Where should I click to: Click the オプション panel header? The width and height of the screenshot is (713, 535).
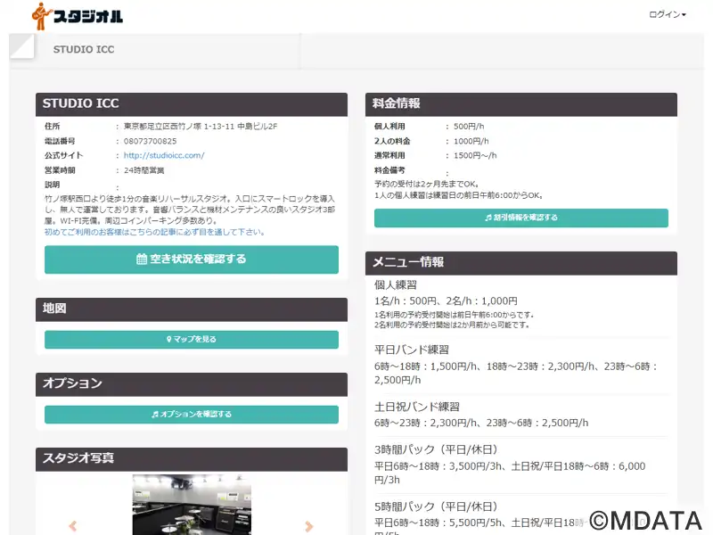tap(192, 384)
